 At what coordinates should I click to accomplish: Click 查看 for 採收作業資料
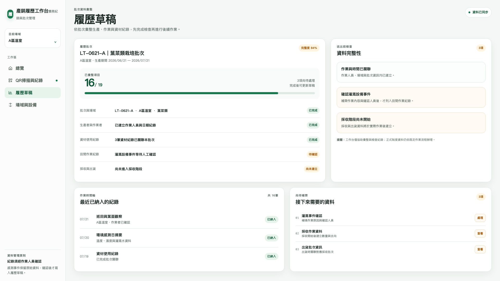480,234
